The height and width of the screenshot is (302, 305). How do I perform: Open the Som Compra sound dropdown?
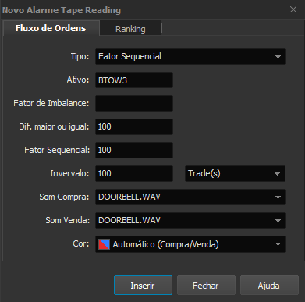(x=190, y=197)
